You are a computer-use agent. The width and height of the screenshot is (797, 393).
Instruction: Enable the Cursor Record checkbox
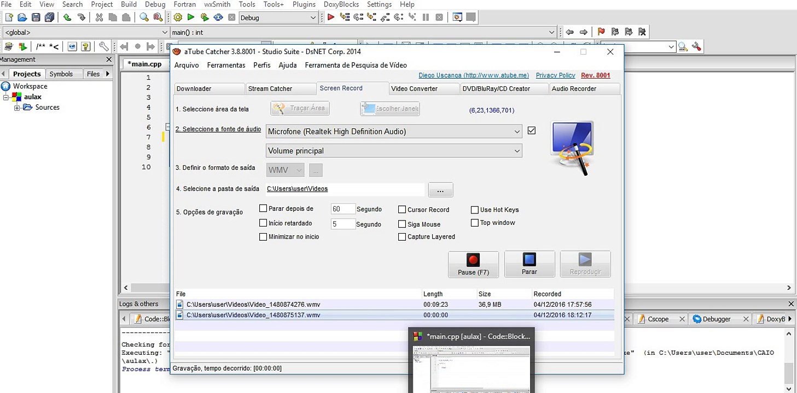point(402,210)
